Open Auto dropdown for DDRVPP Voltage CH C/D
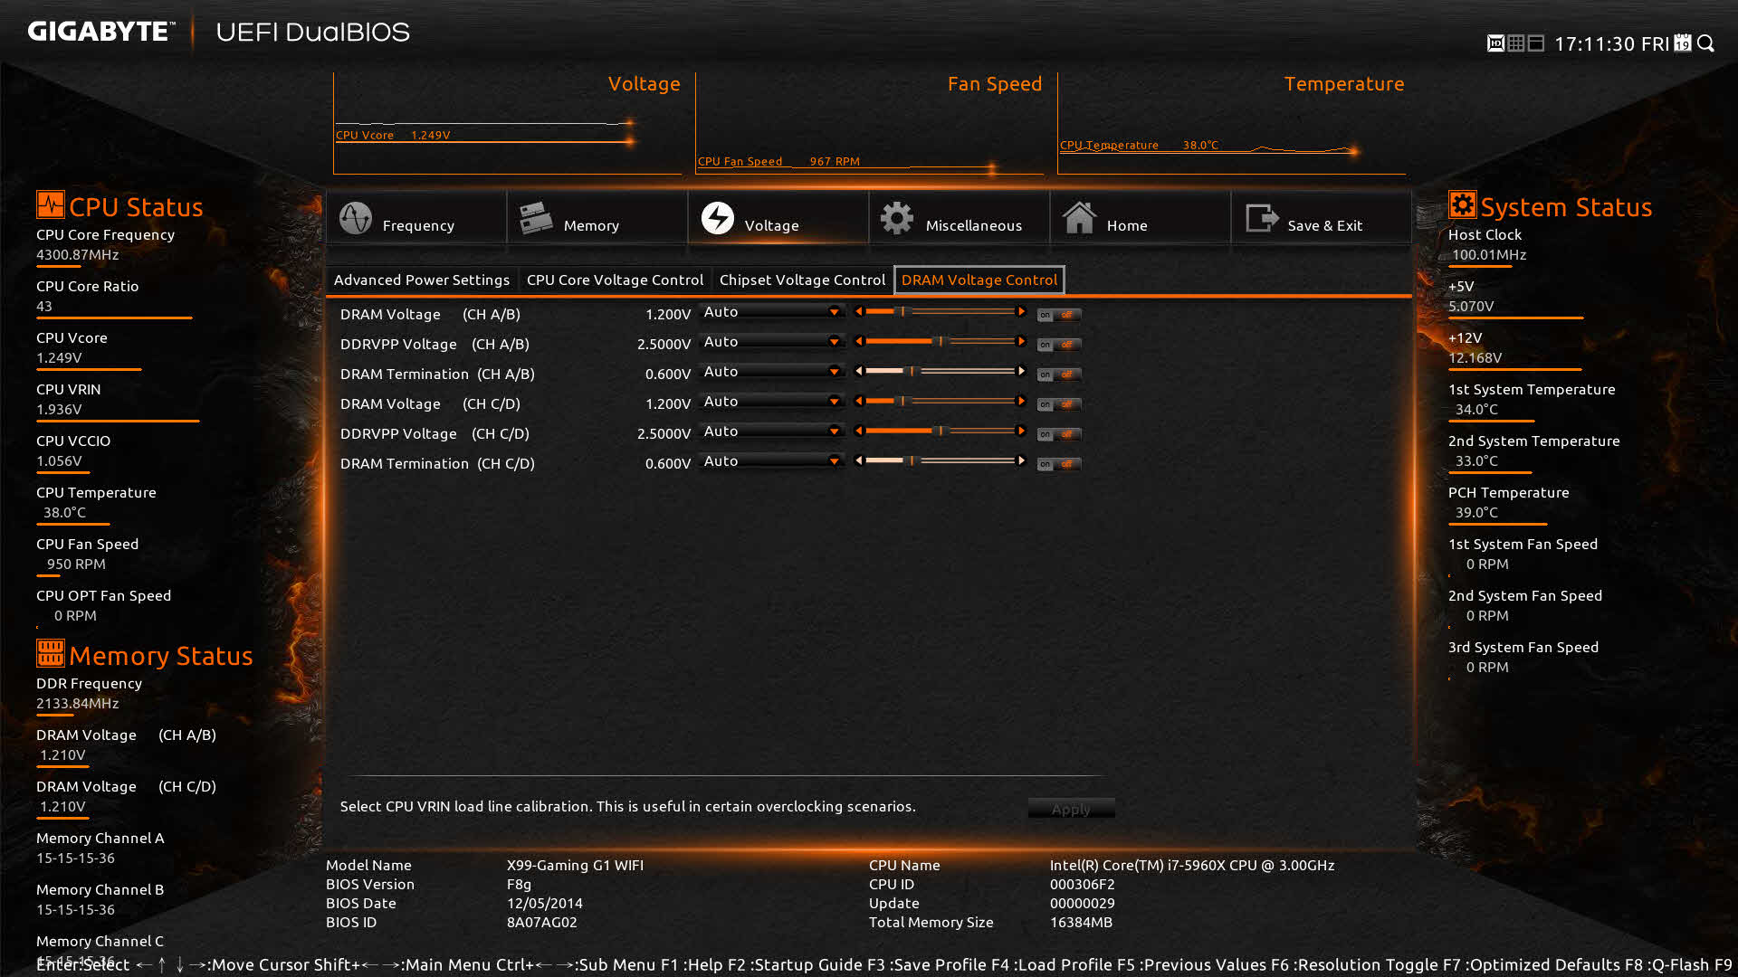Image resolution: width=1738 pixels, height=977 pixels. 771,432
